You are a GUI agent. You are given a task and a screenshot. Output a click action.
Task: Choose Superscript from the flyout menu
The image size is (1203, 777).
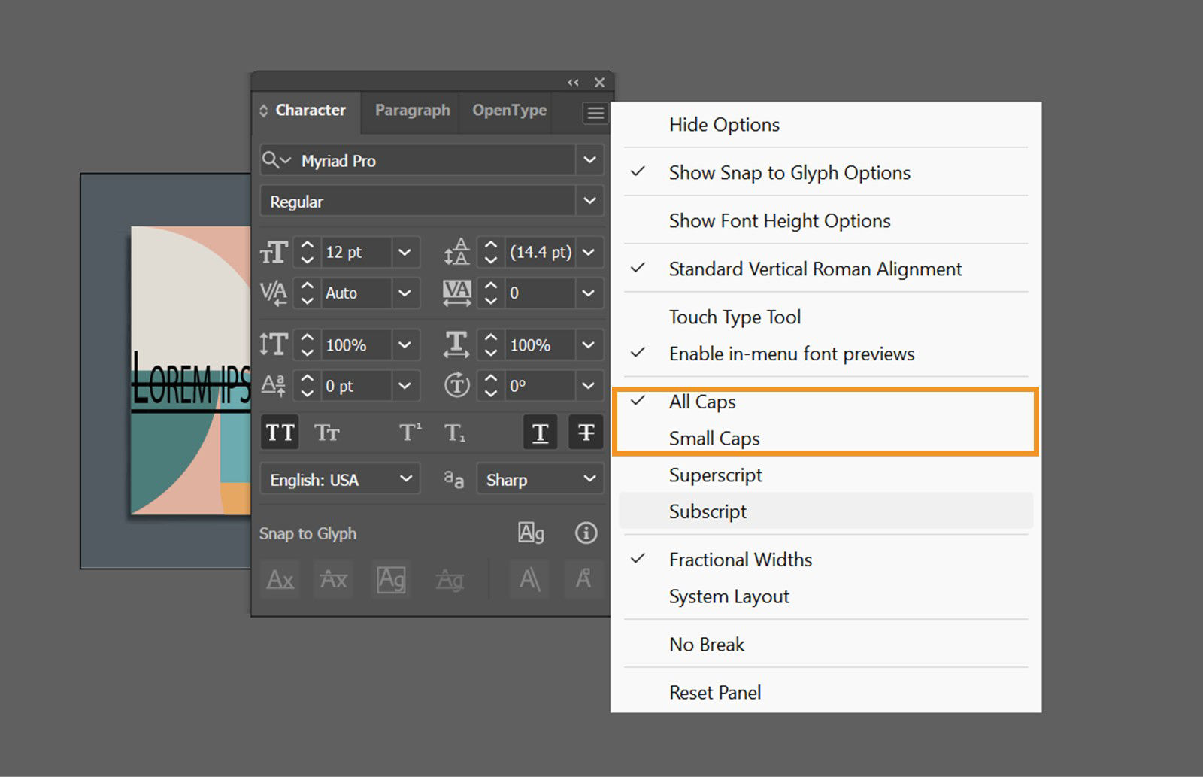tap(826, 475)
